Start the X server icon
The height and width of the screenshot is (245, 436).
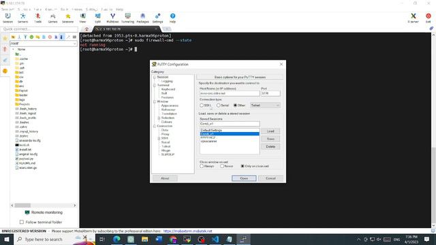[x=414, y=18]
